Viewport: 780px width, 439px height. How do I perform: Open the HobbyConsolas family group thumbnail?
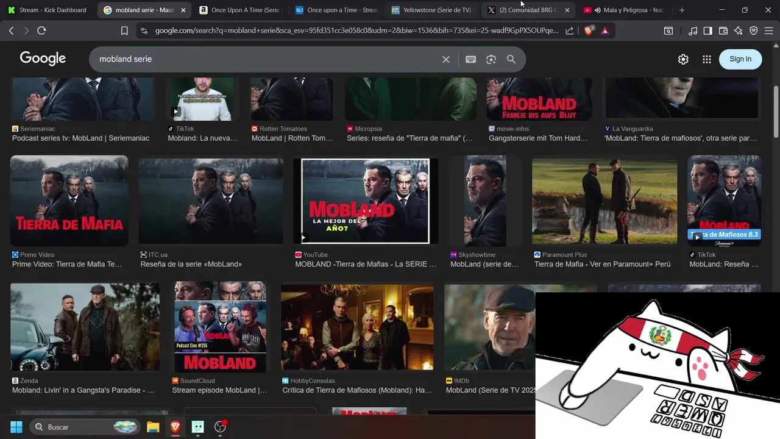(357, 326)
